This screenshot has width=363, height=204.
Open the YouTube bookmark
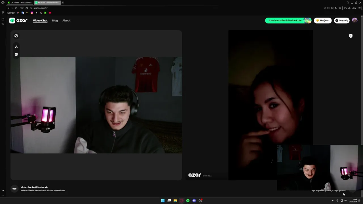click(50, 13)
